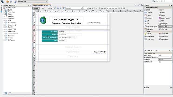Viewport: 173px width, 97px height.
Task: Align text to bottom
Action: pos(124,8)
